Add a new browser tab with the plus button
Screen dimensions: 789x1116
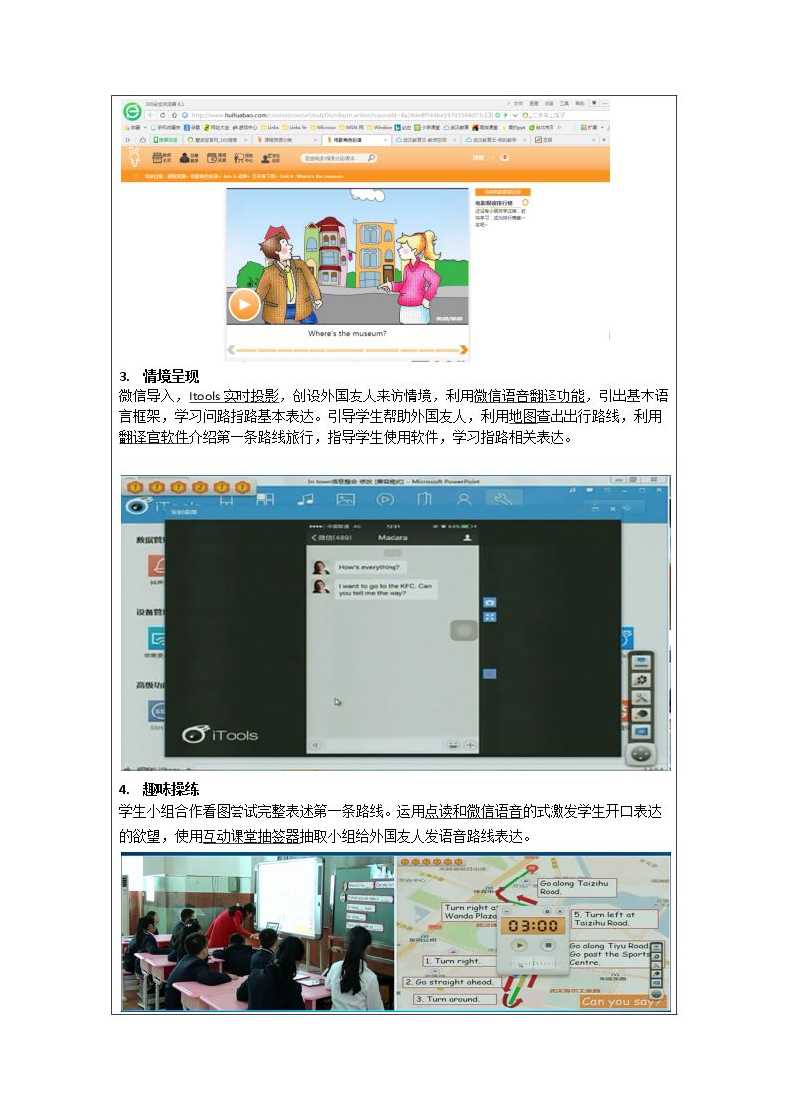tap(604, 140)
